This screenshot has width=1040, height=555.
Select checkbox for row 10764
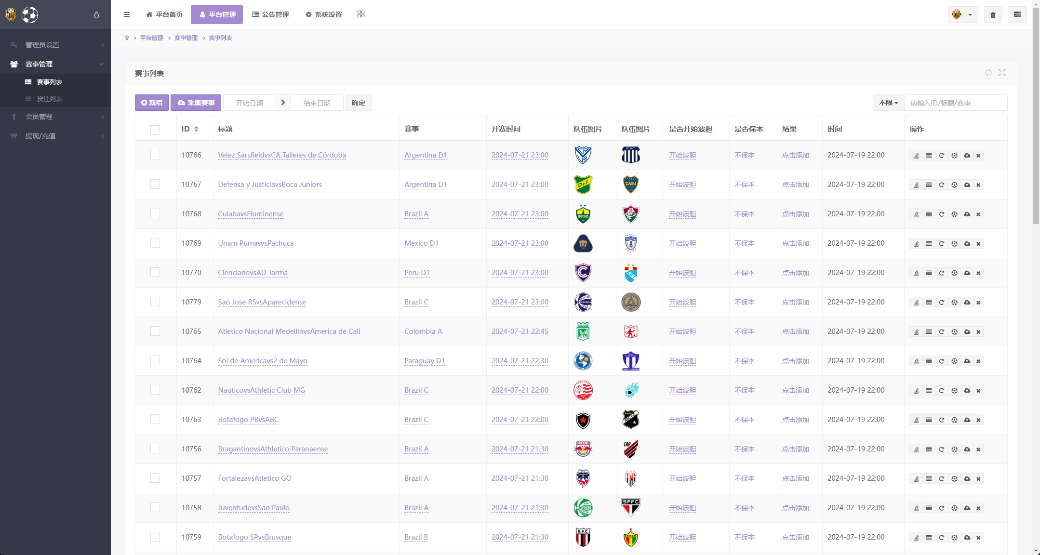[155, 360]
